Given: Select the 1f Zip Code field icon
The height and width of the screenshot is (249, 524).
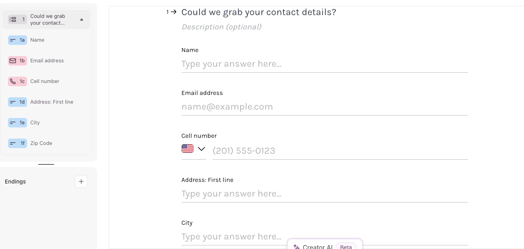Looking at the screenshot, I should tap(13, 143).
